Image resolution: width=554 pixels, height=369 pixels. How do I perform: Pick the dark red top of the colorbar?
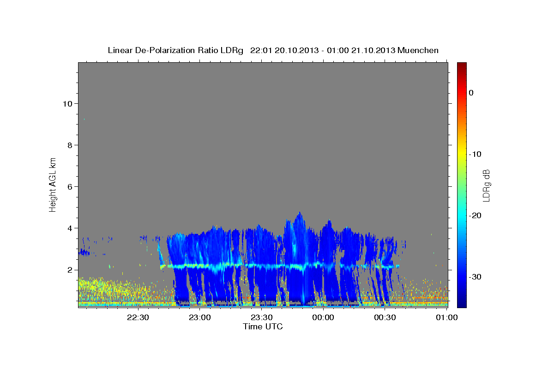tap(462, 66)
